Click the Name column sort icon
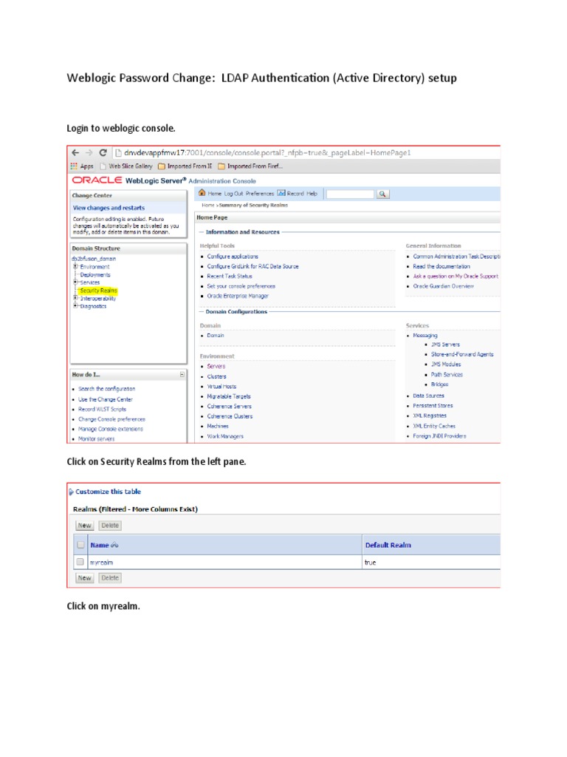Screen dimensions: 567x757 [114, 545]
